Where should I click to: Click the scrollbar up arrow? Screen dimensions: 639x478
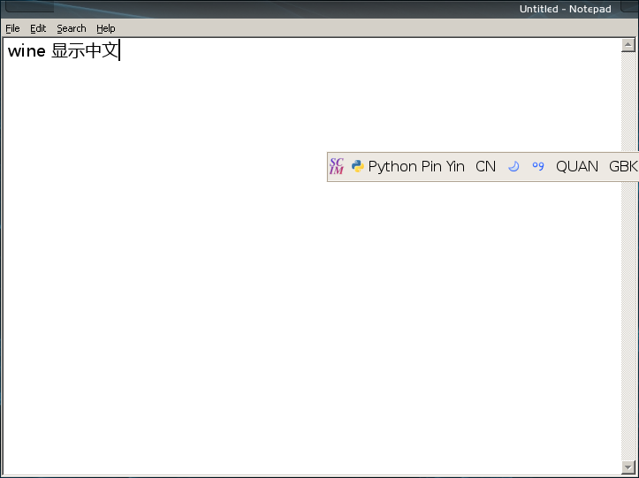point(628,45)
